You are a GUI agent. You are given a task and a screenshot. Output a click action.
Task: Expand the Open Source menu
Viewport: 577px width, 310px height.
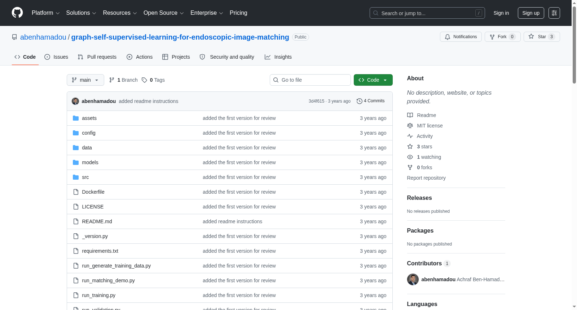click(x=164, y=13)
